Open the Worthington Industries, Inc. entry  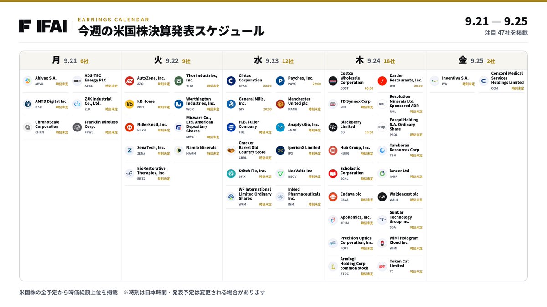click(196, 104)
